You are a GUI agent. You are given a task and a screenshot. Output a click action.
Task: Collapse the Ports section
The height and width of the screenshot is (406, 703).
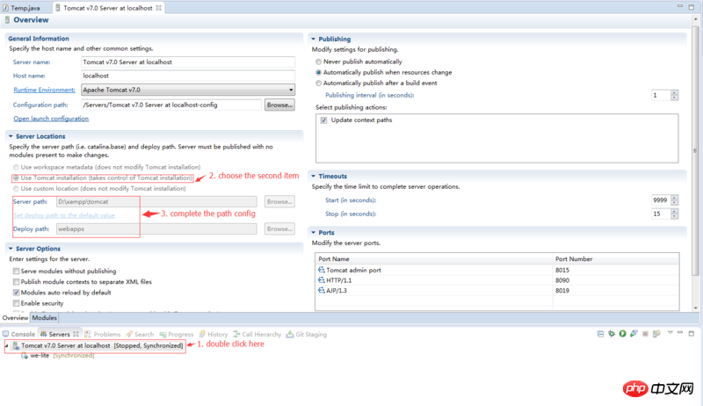click(x=314, y=233)
